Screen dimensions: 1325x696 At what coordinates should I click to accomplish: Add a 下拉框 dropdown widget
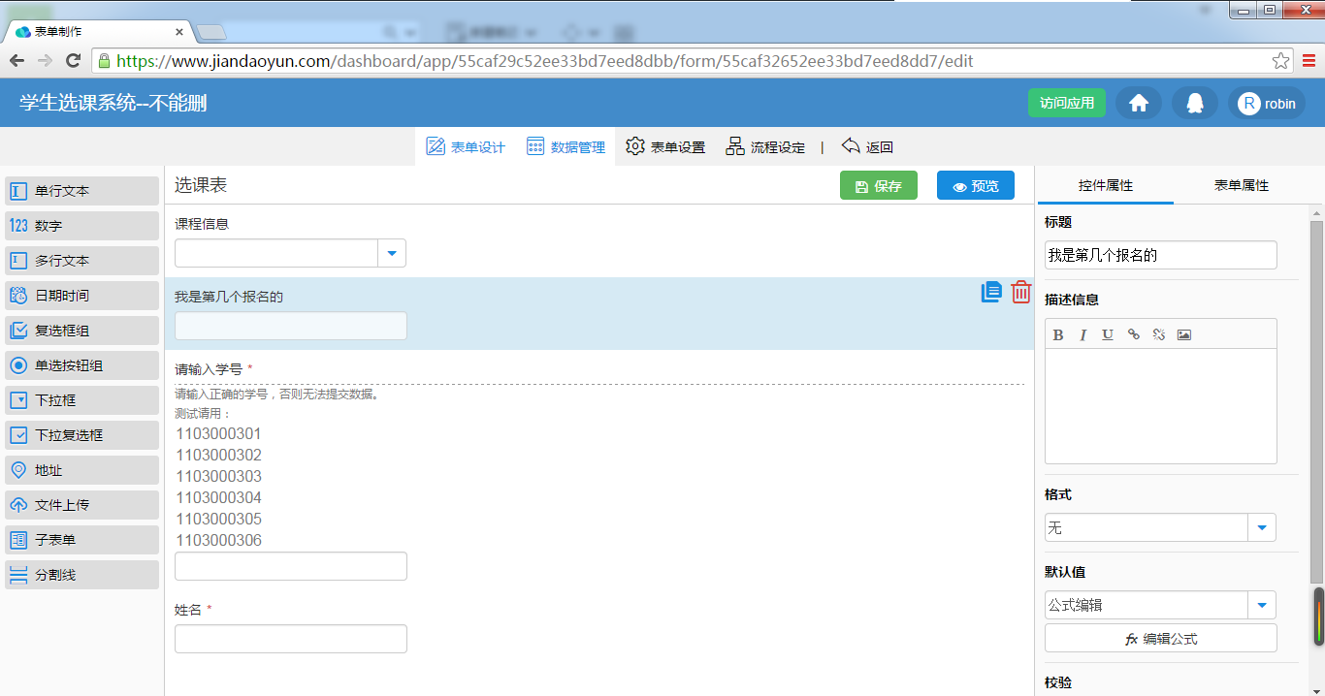[x=81, y=400]
